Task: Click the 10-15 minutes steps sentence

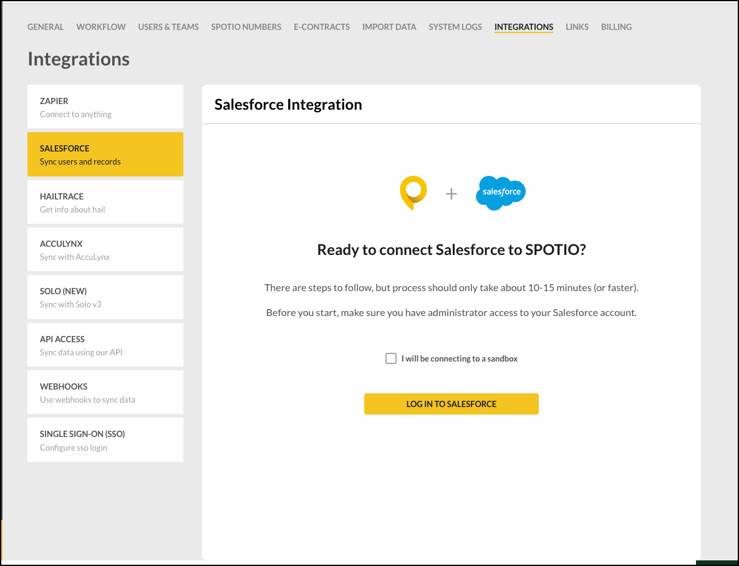Action: pos(451,287)
